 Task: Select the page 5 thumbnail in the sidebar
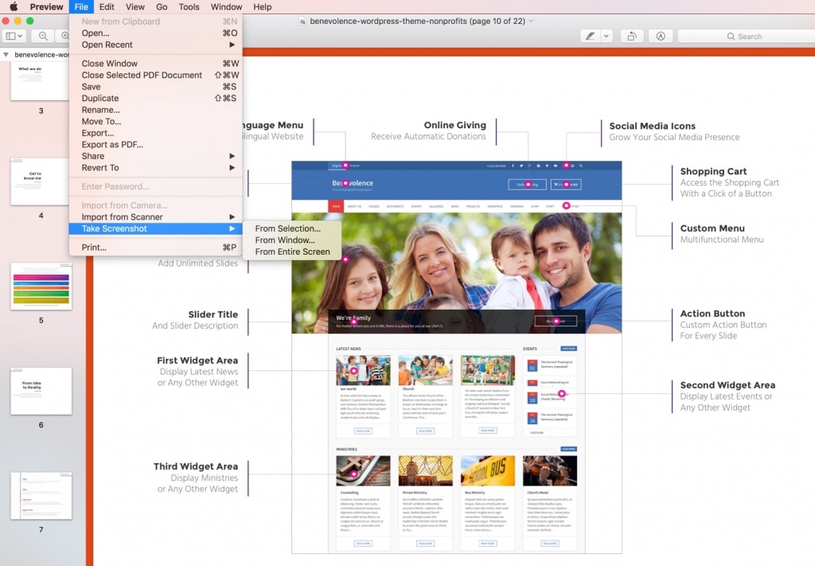(x=41, y=287)
